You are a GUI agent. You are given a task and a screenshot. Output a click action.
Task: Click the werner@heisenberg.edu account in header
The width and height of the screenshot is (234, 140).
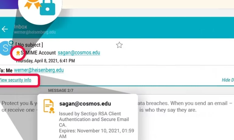click(35, 32)
